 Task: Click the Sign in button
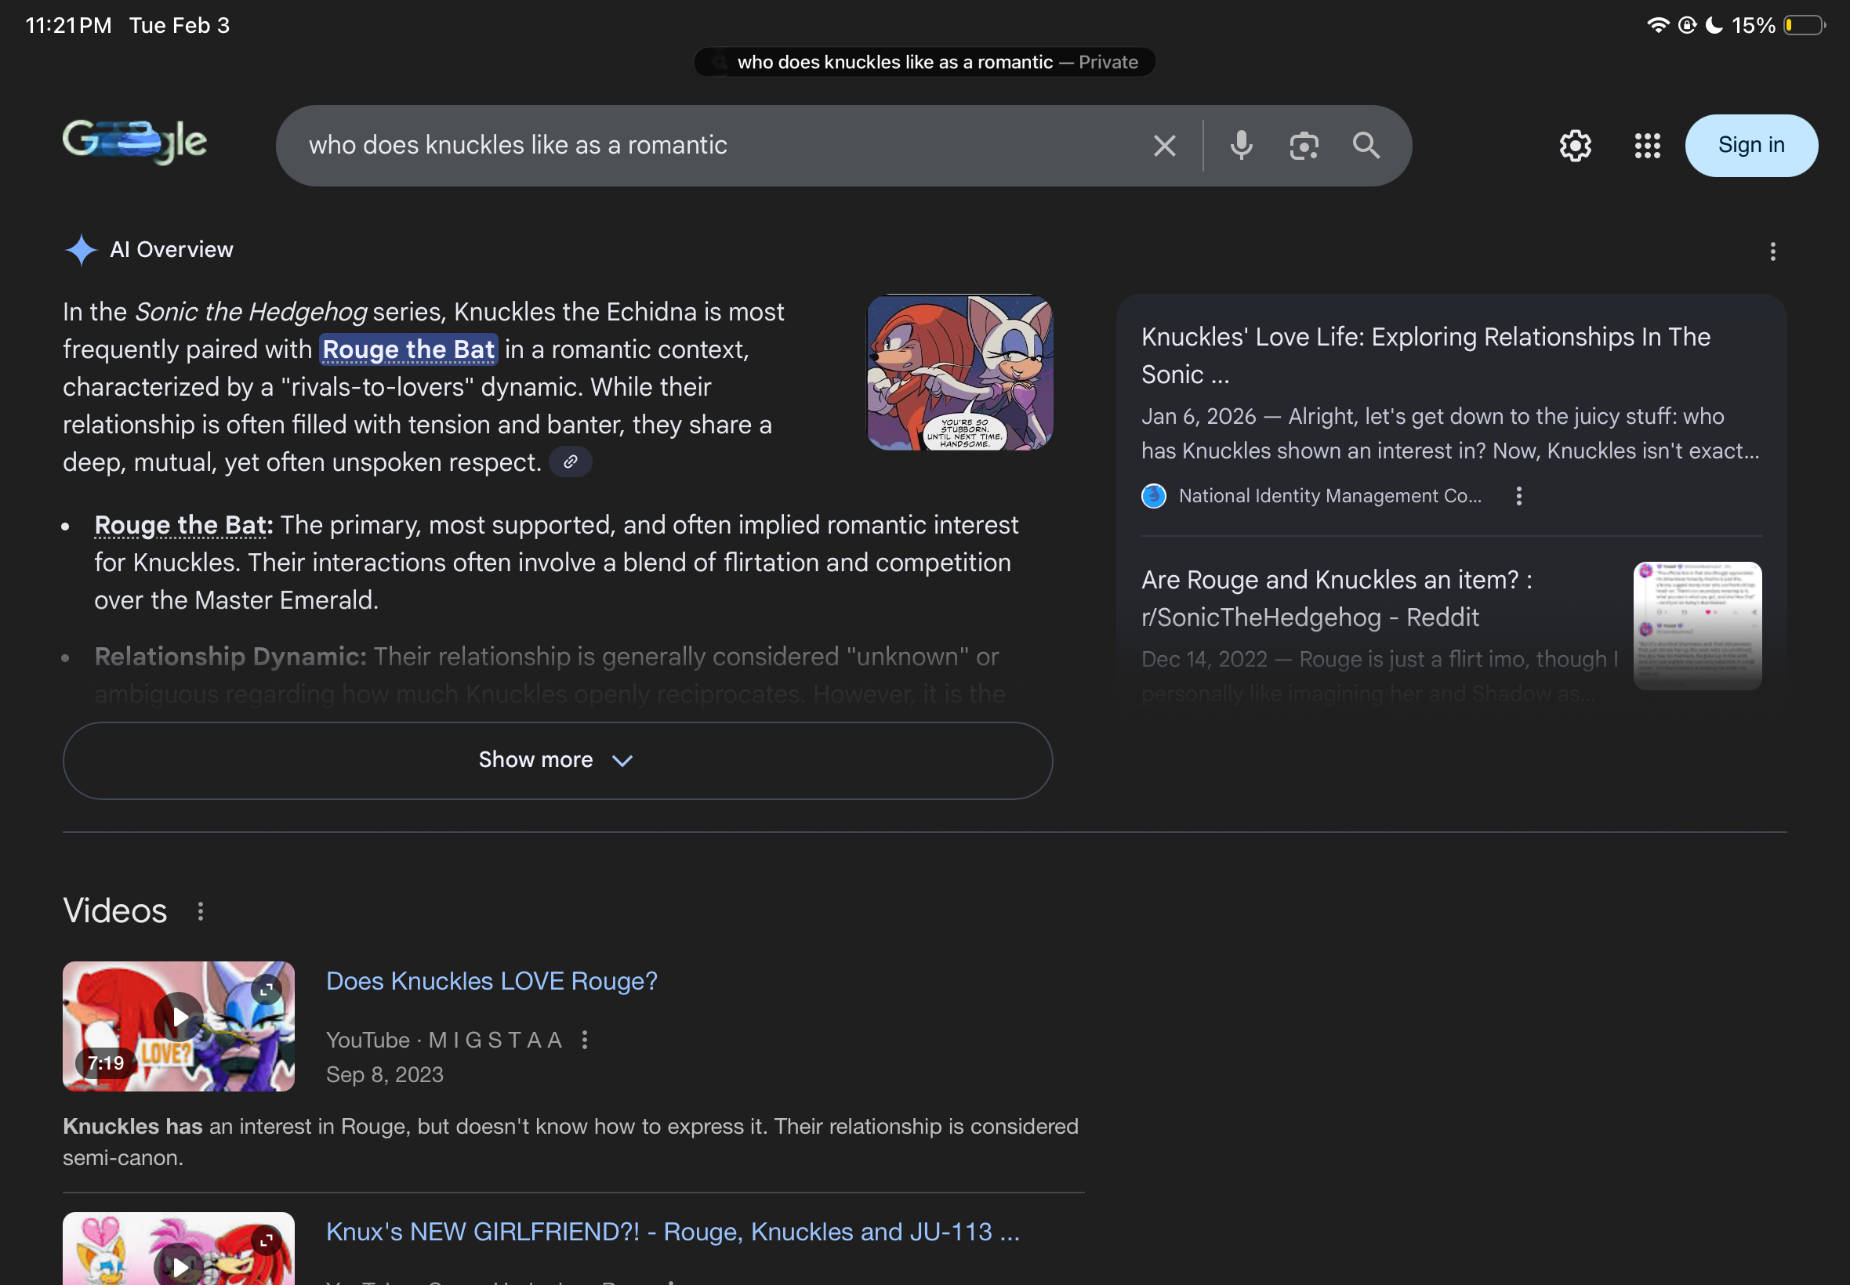(1750, 146)
